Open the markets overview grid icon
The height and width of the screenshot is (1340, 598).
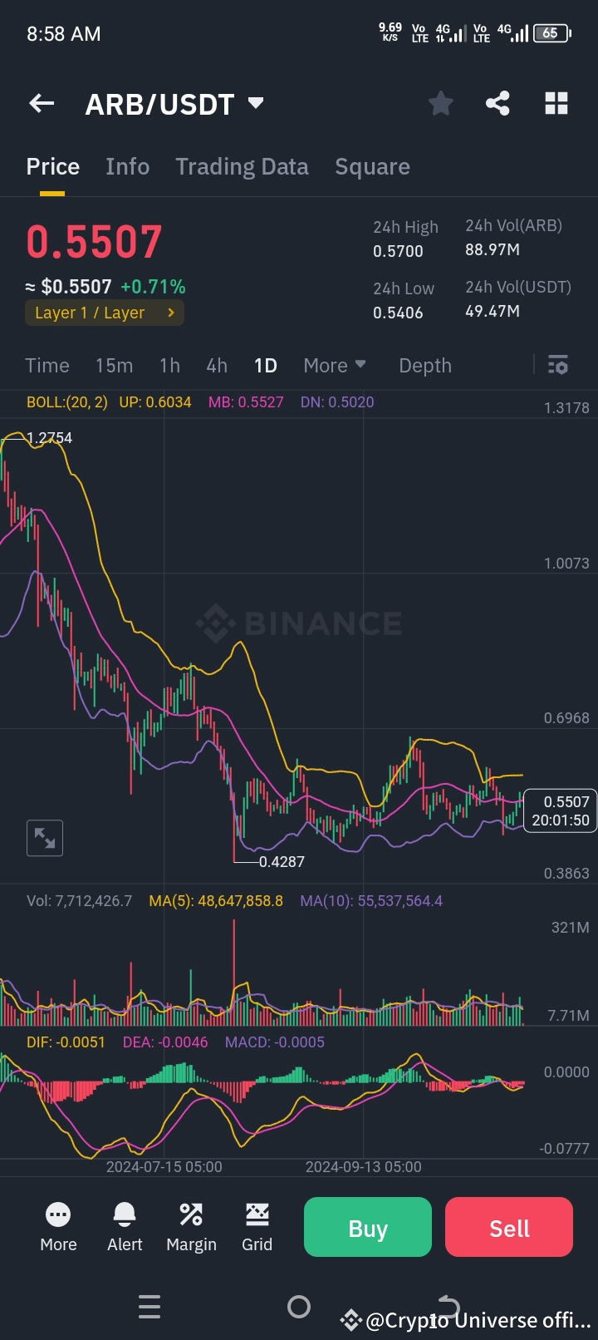pos(556,103)
